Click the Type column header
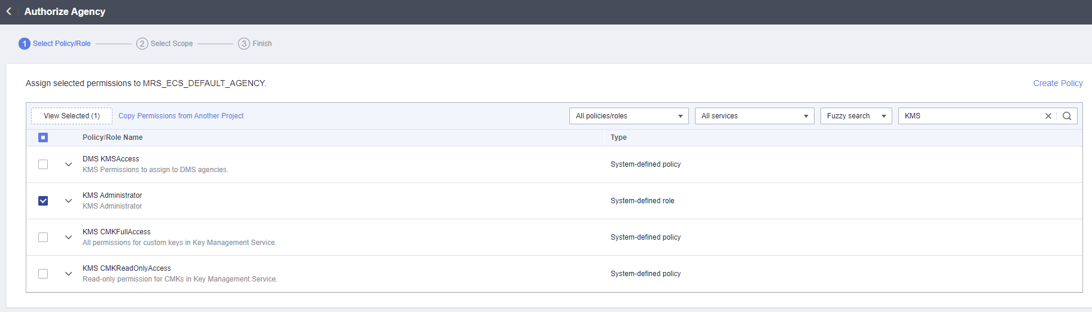 pyautogui.click(x=618, y=137)
